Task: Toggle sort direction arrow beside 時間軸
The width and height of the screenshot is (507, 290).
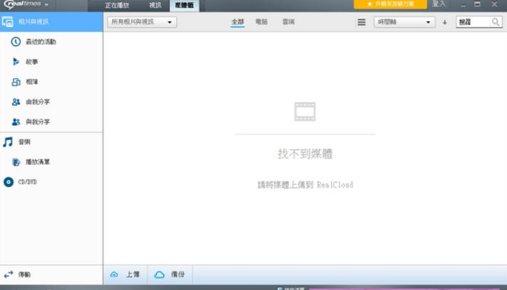Action: pyautogui.click(x=444, y=22)
